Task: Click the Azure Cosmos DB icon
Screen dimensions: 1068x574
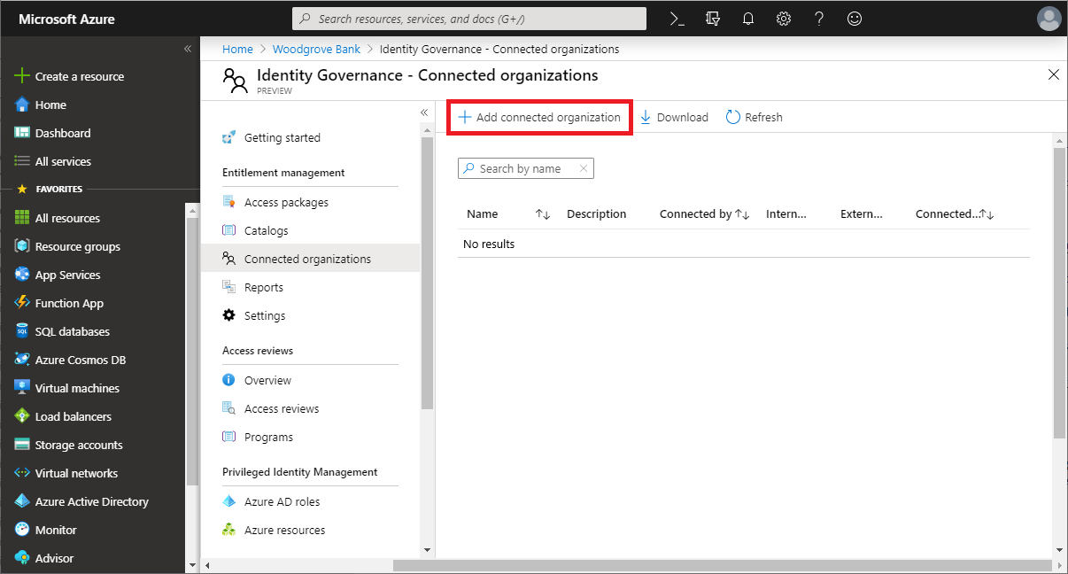Action: pyautogui.click(x=22, y=360)
